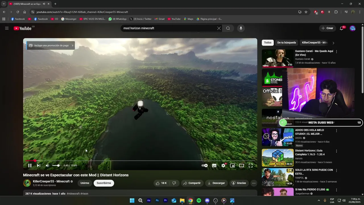Viewport: 364px width, 205px height.
Task: Open options for Gustavo Cerati video
Action: (336, 52)
